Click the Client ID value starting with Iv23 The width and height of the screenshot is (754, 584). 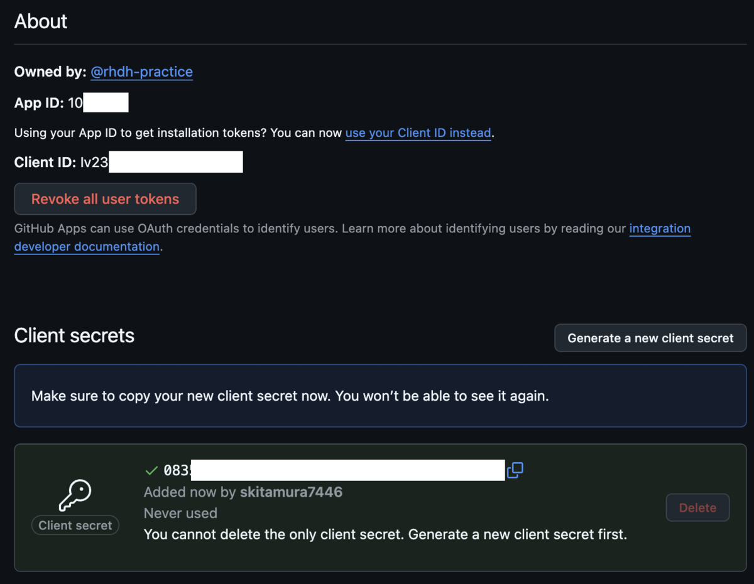[x=161, y=163]
